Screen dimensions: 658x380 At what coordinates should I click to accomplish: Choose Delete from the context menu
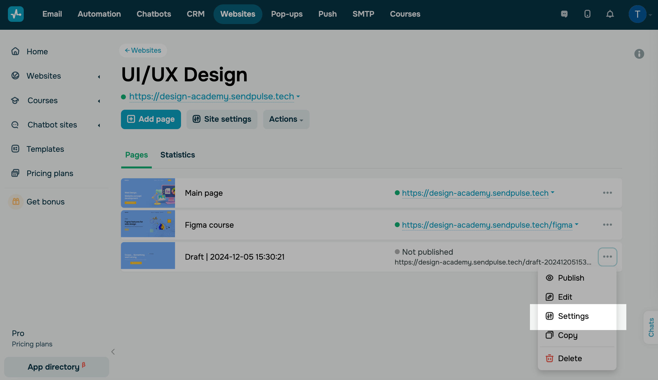pyautogui.click(x=570, y=358)
